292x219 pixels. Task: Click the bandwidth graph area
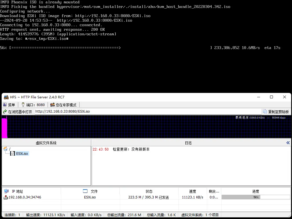tap(146, 127)
